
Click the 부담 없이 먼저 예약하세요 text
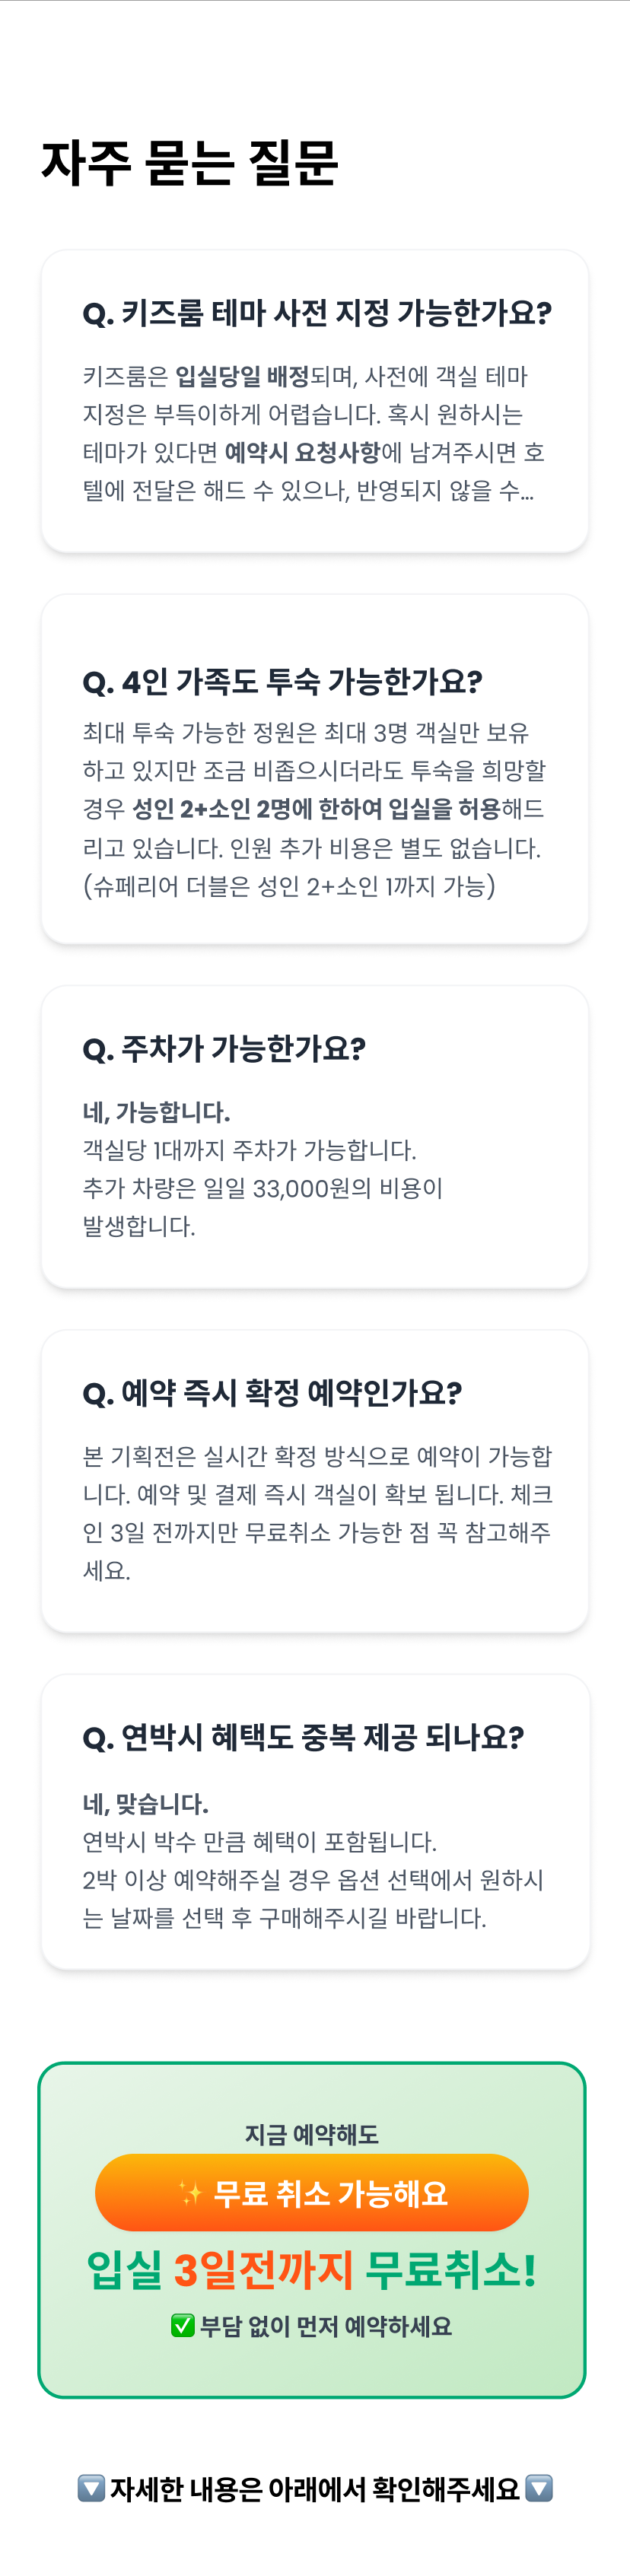click(x=325, y=2327)
